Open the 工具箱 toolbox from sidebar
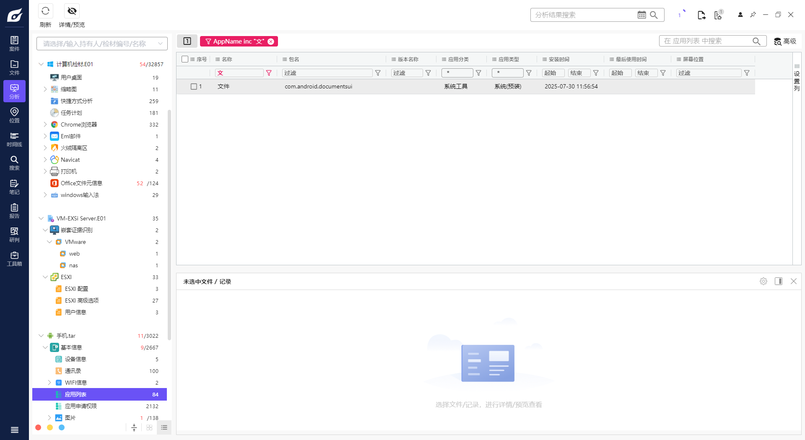805x440 pixels. pyautogui.click(x=14, y=258)
